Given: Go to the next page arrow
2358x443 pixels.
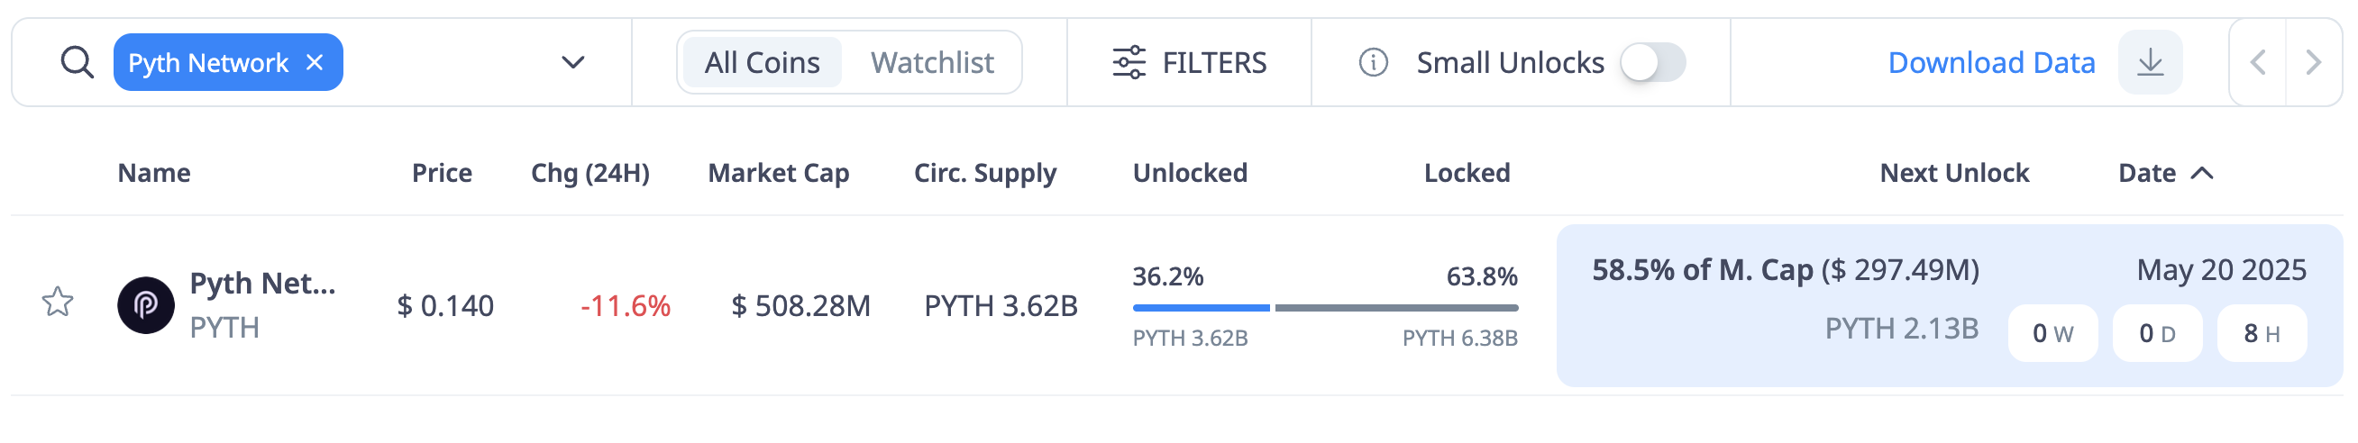Looking at the screenshot, I should tap(2313, 62).
